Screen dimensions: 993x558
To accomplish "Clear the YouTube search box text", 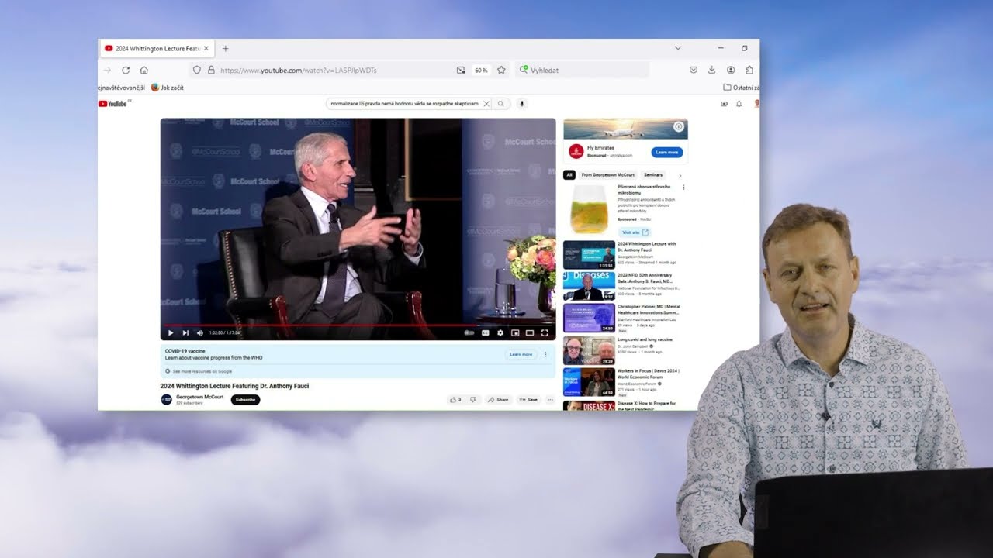I will tap(486, 103).
